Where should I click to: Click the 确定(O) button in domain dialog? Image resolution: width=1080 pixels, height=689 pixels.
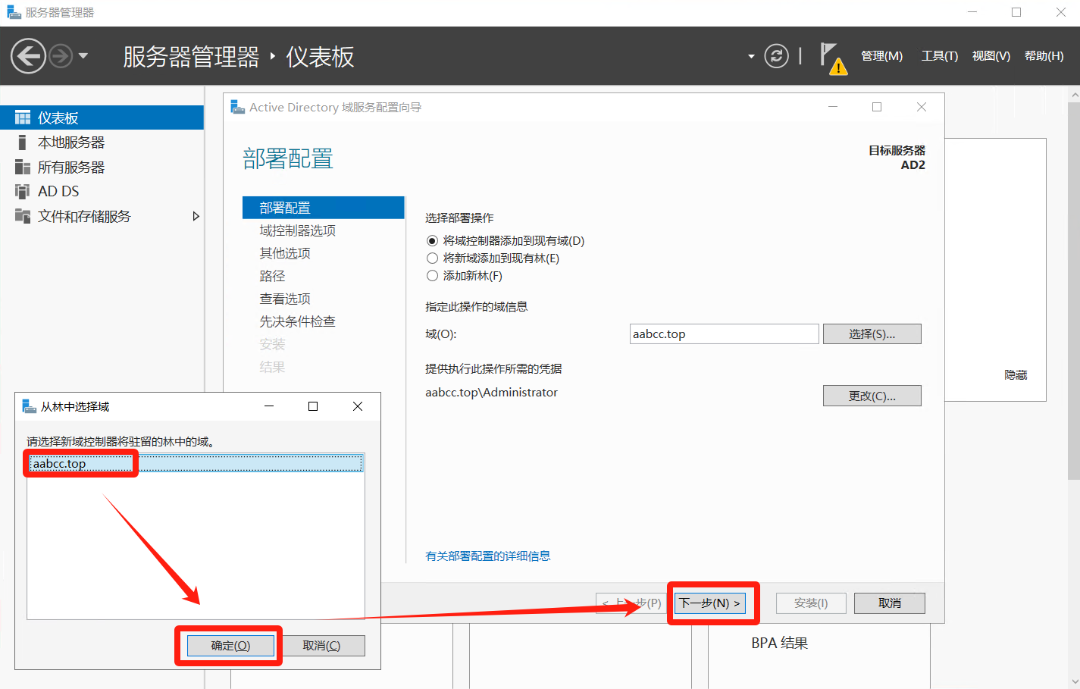coord(230,646)
